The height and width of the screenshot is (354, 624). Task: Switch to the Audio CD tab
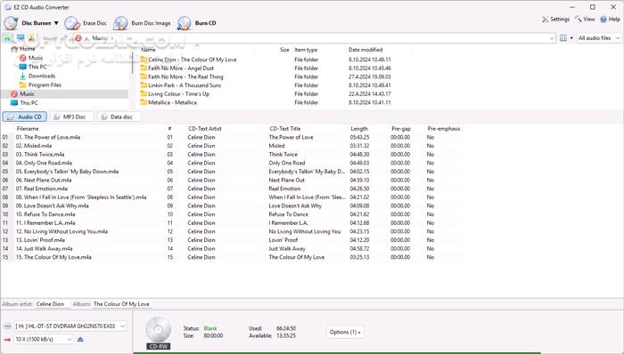25,117
